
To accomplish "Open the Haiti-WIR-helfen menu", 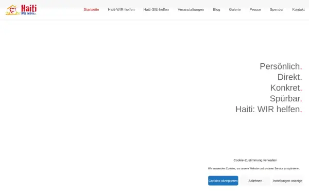I will pyautogui.click(x=121, y=9).
